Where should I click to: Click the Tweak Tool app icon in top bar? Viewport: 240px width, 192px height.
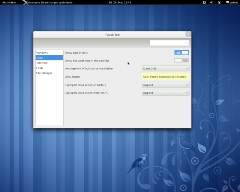25,2
